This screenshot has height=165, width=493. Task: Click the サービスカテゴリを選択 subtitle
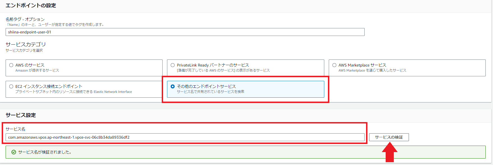(24, 51)
